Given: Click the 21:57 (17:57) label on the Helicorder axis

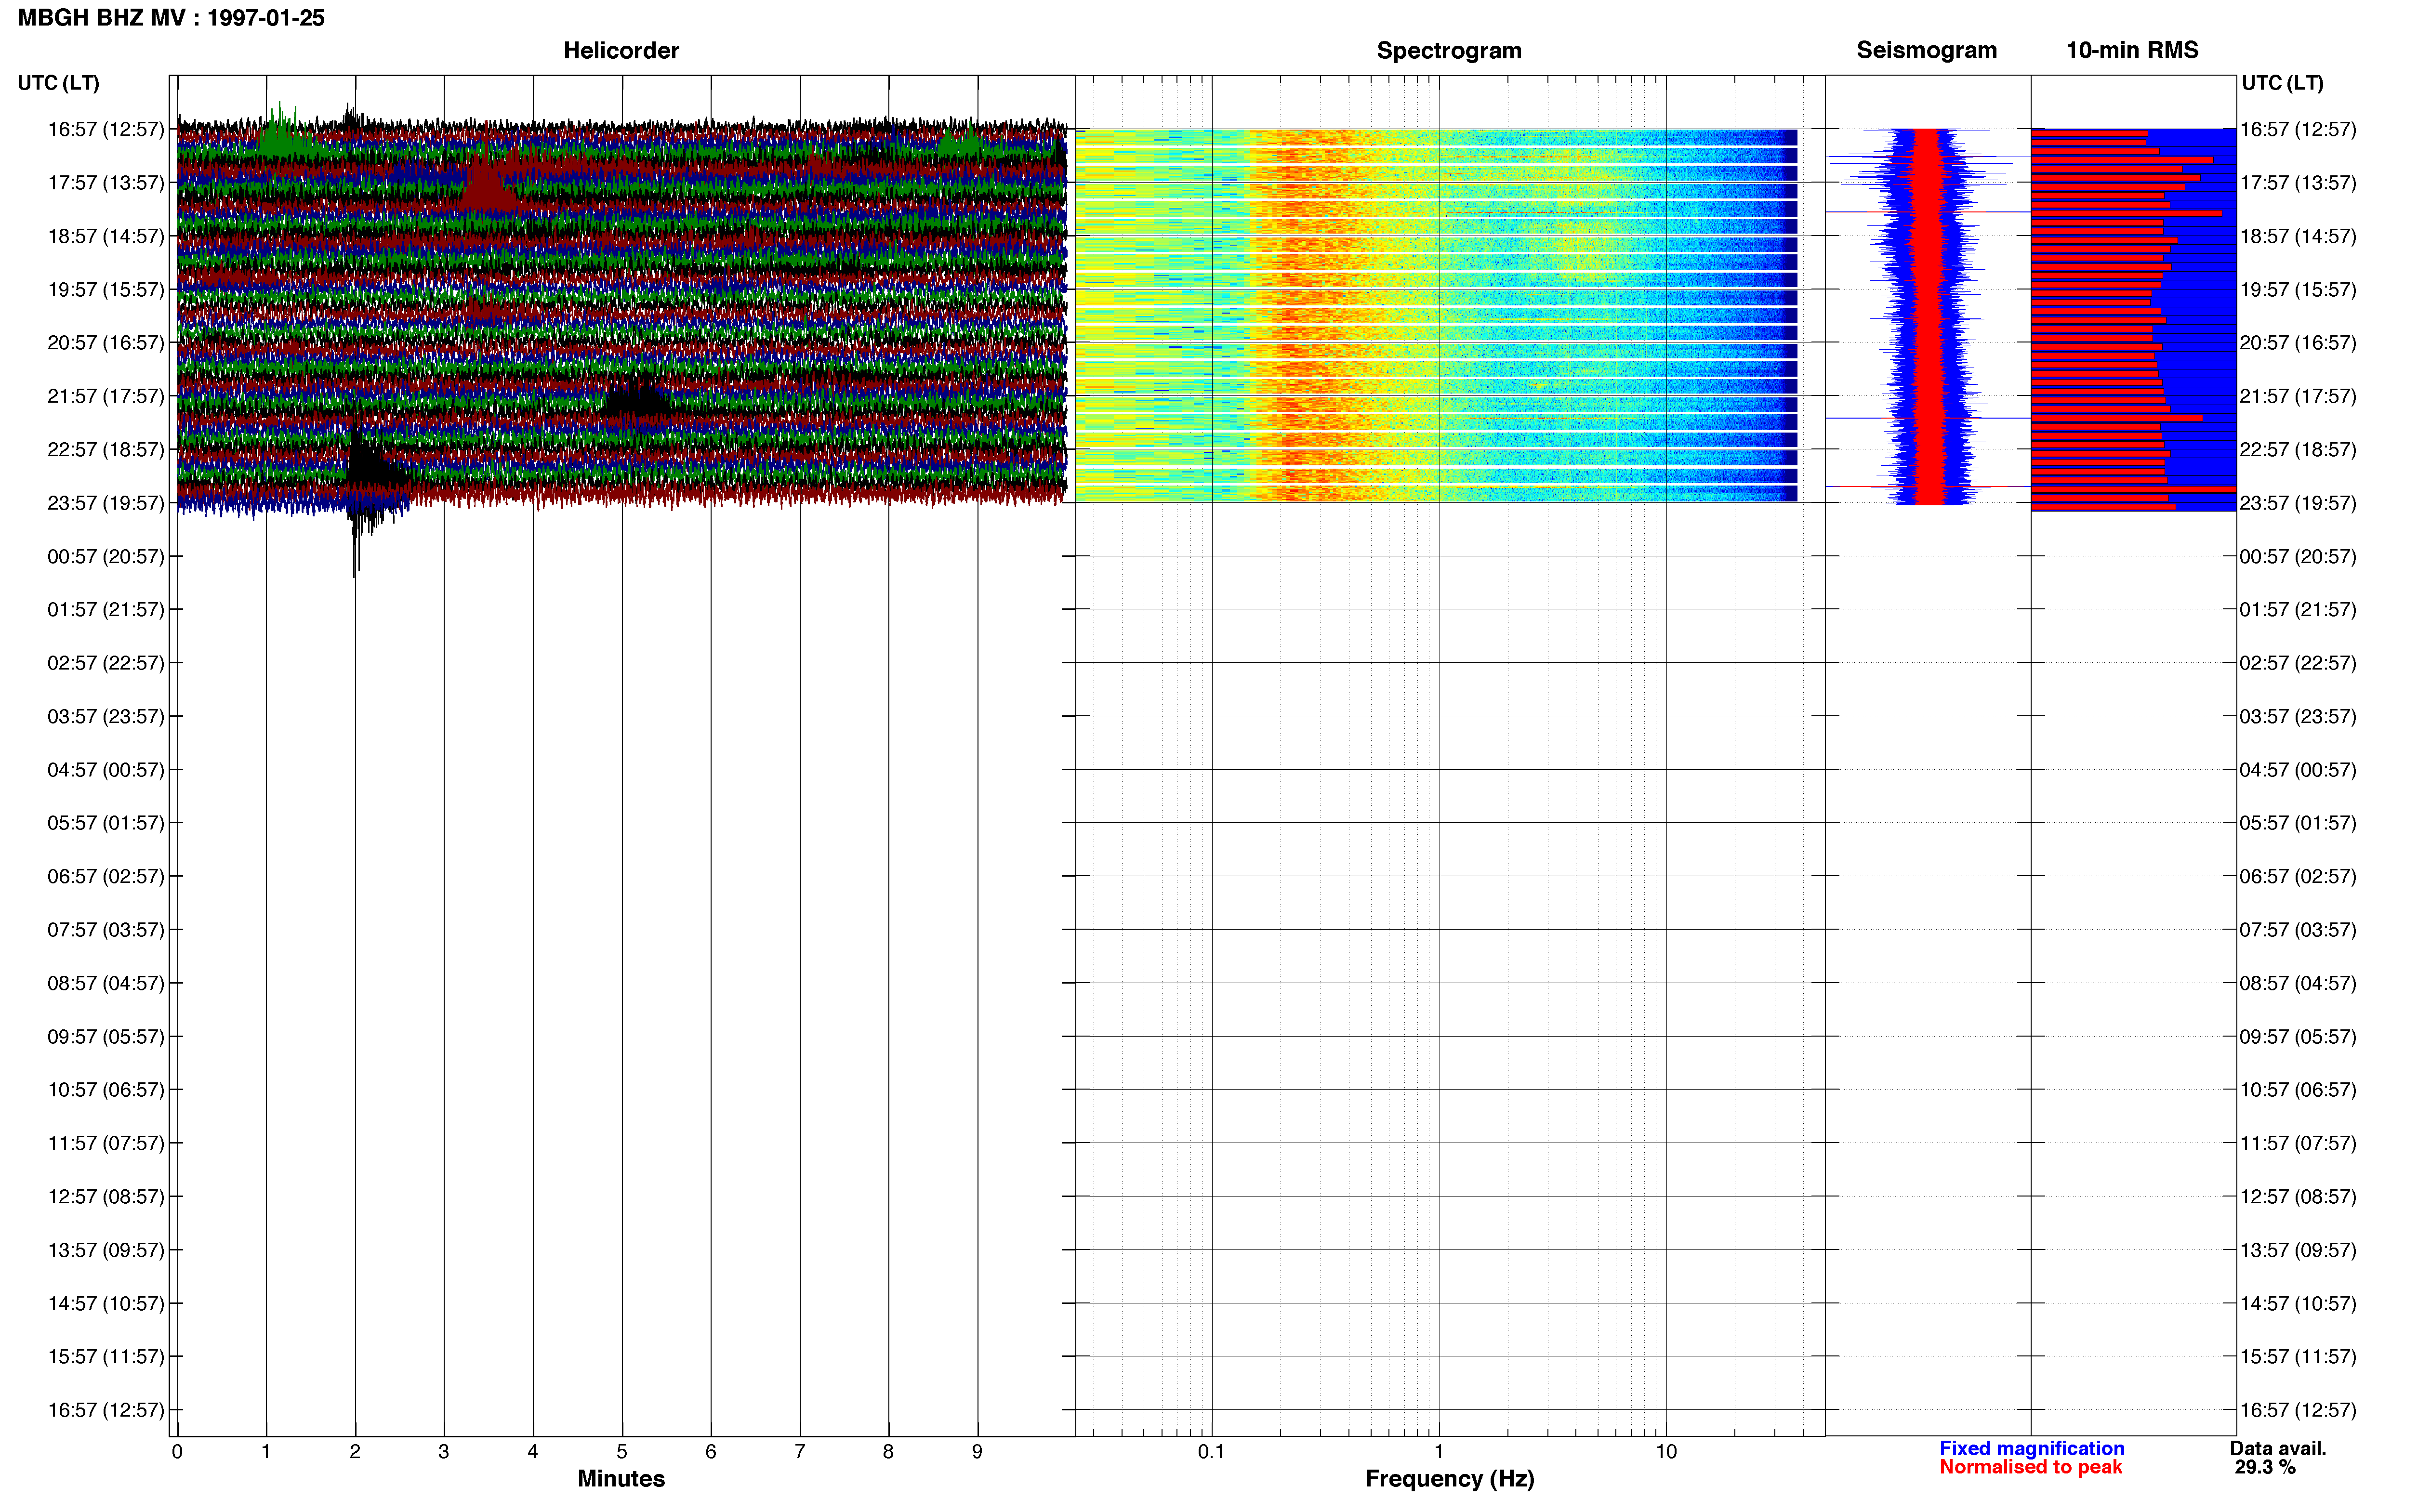Looking at the screenshot, I should (x=106, y=396).
